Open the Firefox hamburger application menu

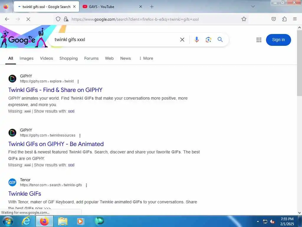[x=295, y=19]
